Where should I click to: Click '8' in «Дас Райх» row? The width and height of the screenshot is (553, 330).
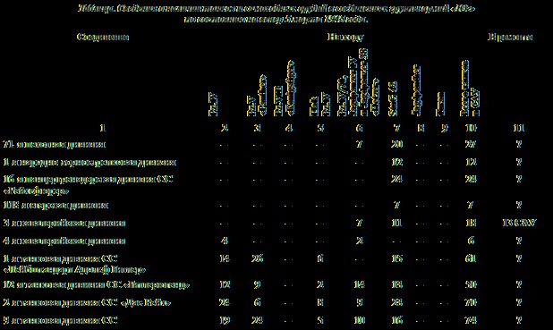[x=319, y=302]
